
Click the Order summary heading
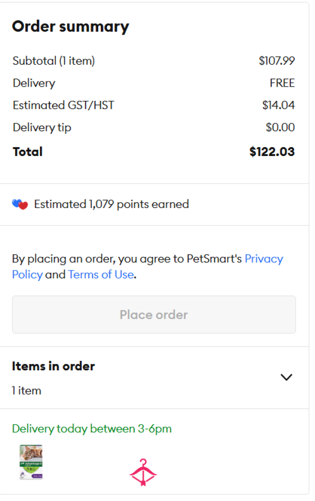(70, 26)
